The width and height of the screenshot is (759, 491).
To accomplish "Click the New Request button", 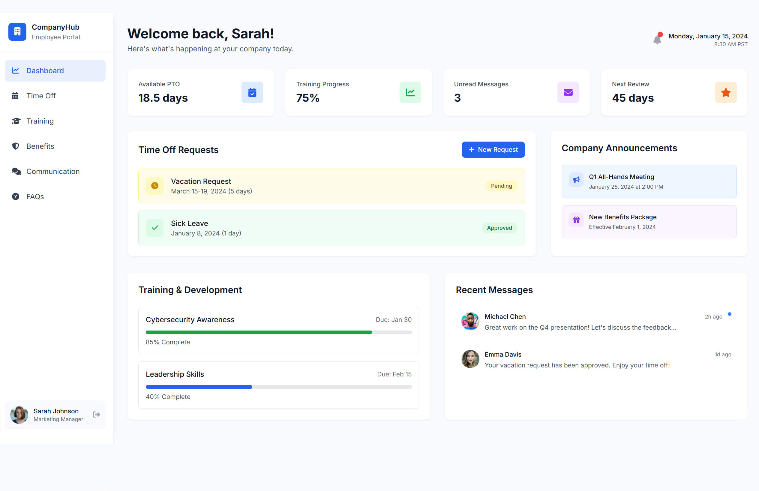I will click(493, 150).
